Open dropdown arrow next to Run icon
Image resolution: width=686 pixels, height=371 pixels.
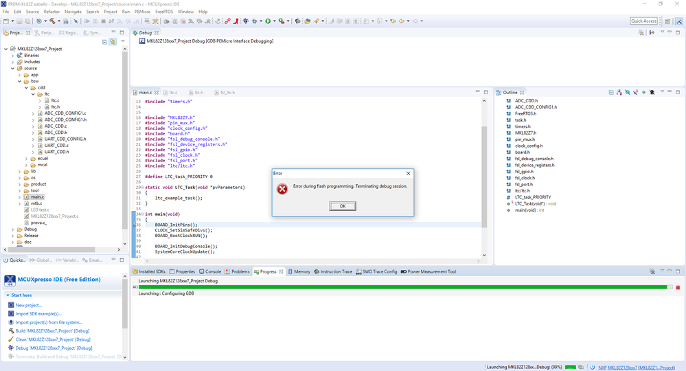(274, 21)
